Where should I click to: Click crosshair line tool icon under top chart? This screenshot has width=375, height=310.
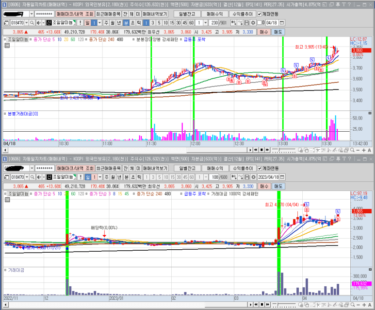coord(318,150)
